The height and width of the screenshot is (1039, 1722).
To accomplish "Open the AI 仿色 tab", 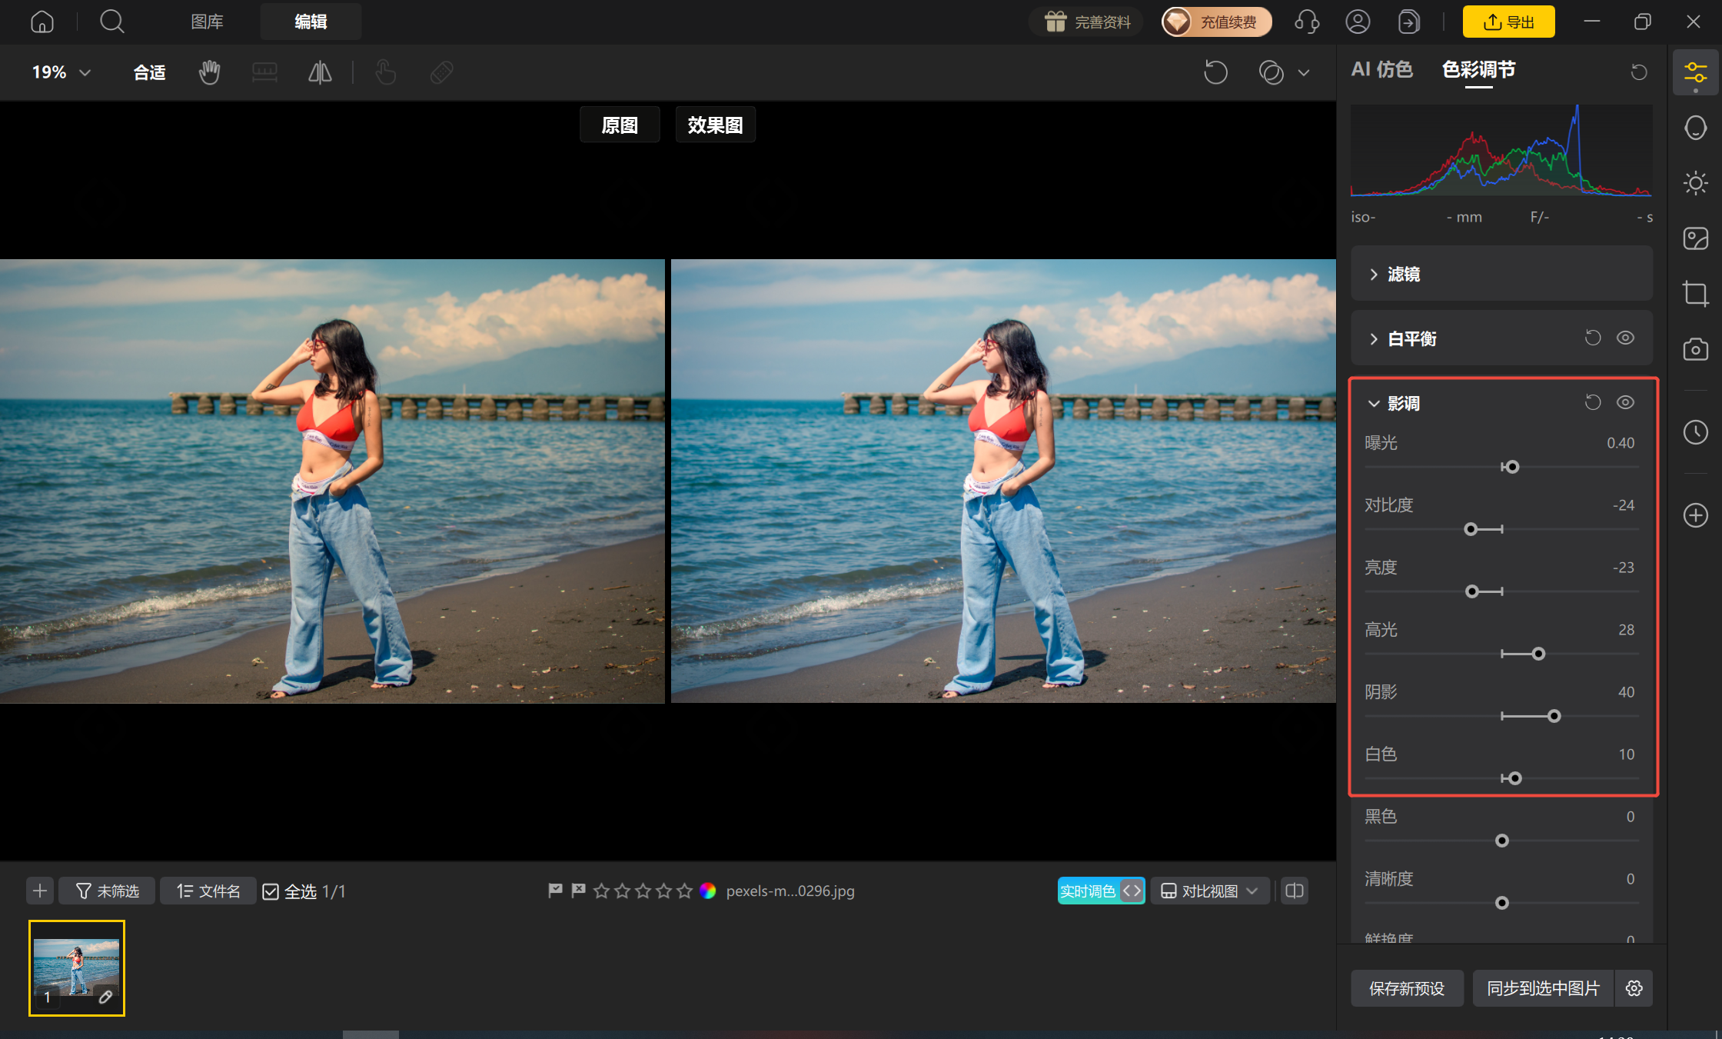I will point(1381,70).
